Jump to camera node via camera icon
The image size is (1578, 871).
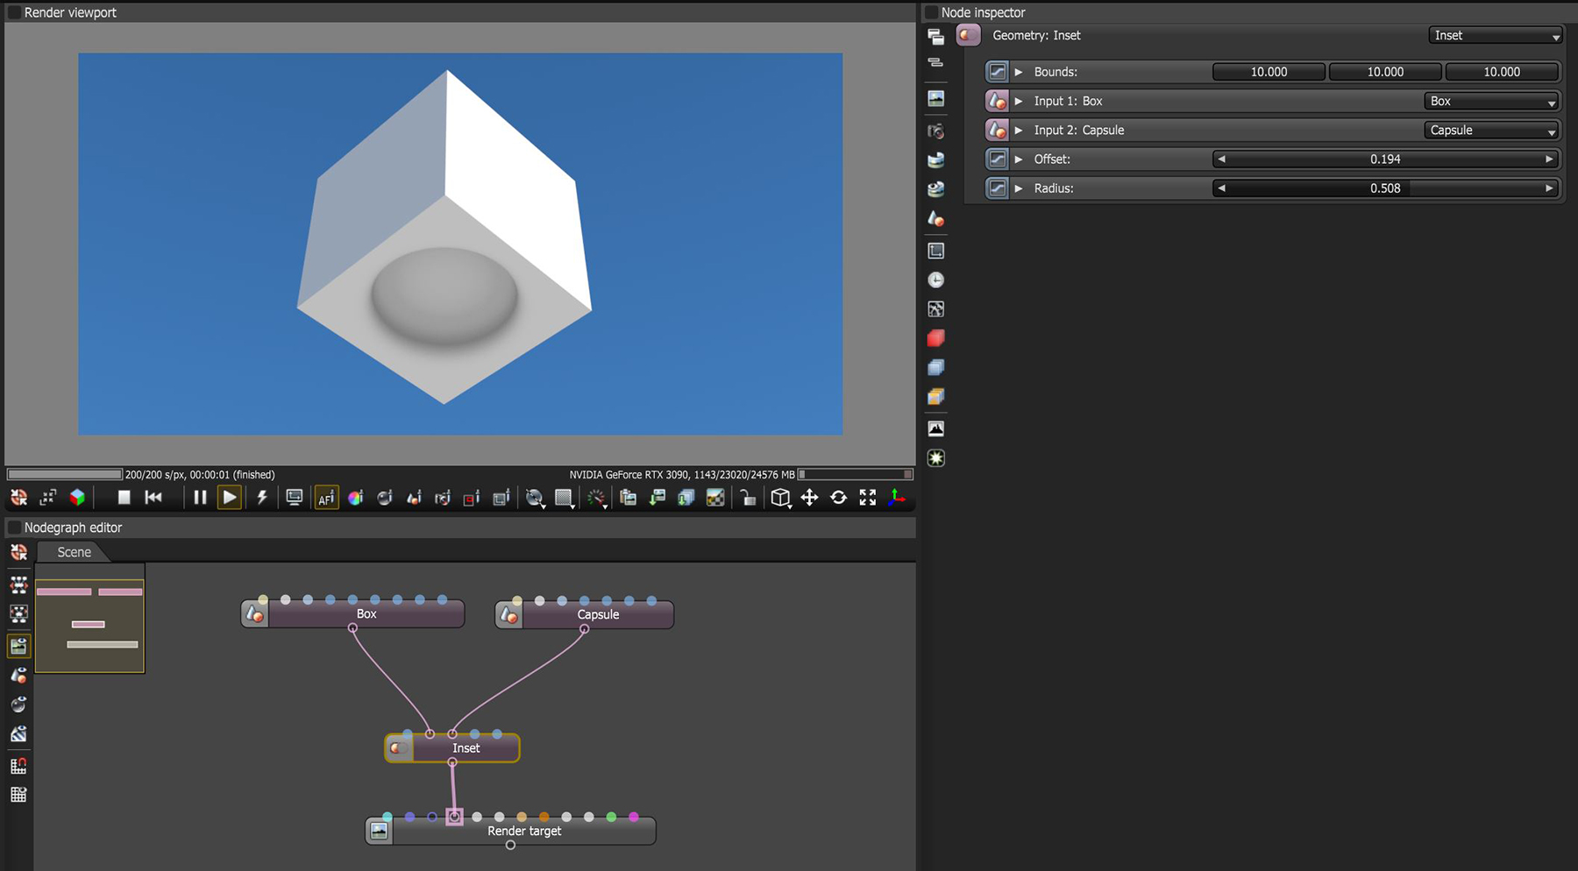(935, 131)
